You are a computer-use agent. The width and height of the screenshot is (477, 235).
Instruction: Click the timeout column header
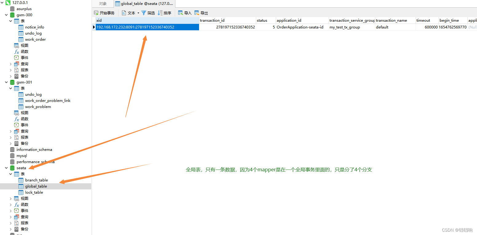[x=427, y=21]
